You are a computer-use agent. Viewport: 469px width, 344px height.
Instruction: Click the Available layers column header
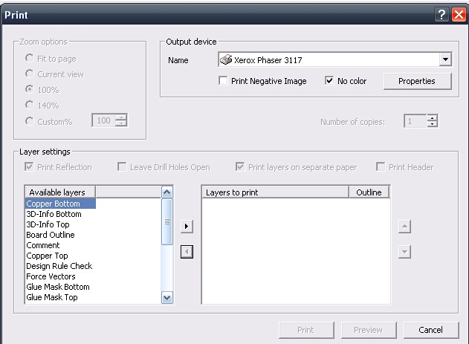[x=60, y=192]
